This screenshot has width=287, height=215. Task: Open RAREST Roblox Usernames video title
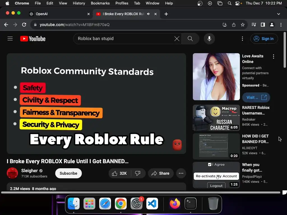[x=256, y=110]
